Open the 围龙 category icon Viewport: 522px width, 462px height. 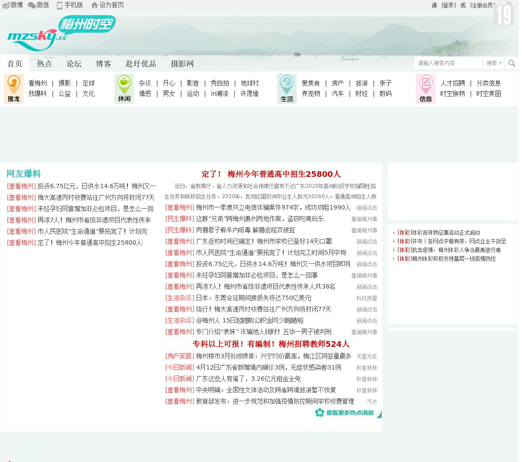(13, 89)
